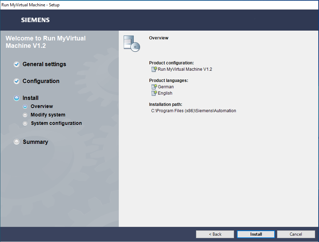The width and height of the screenshot is (319, 242).
Task: Click the Configuration checkmark icon
Action: 17,81
